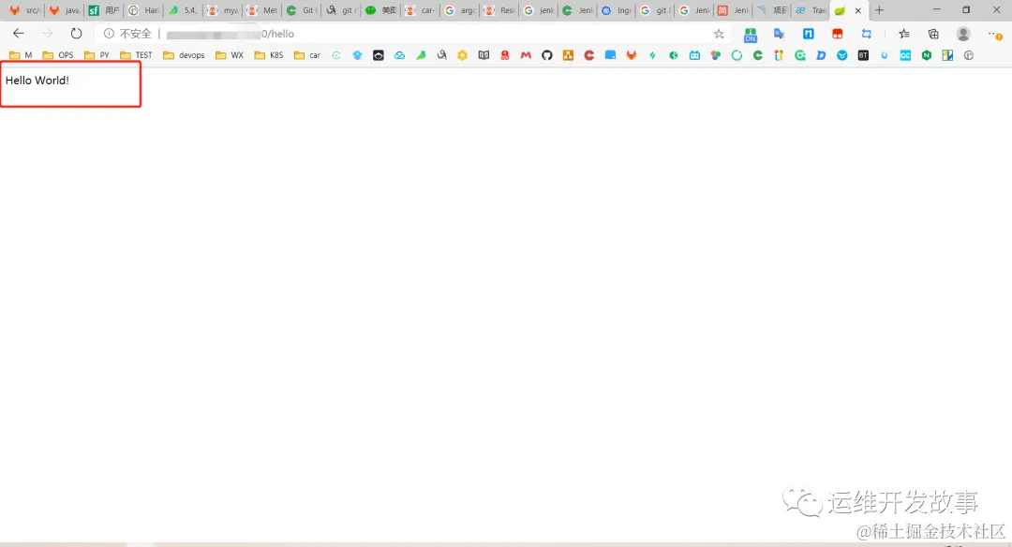Click the 不安全 security label
Viewport: 1012px width, 547px height.
click(136, 34)
